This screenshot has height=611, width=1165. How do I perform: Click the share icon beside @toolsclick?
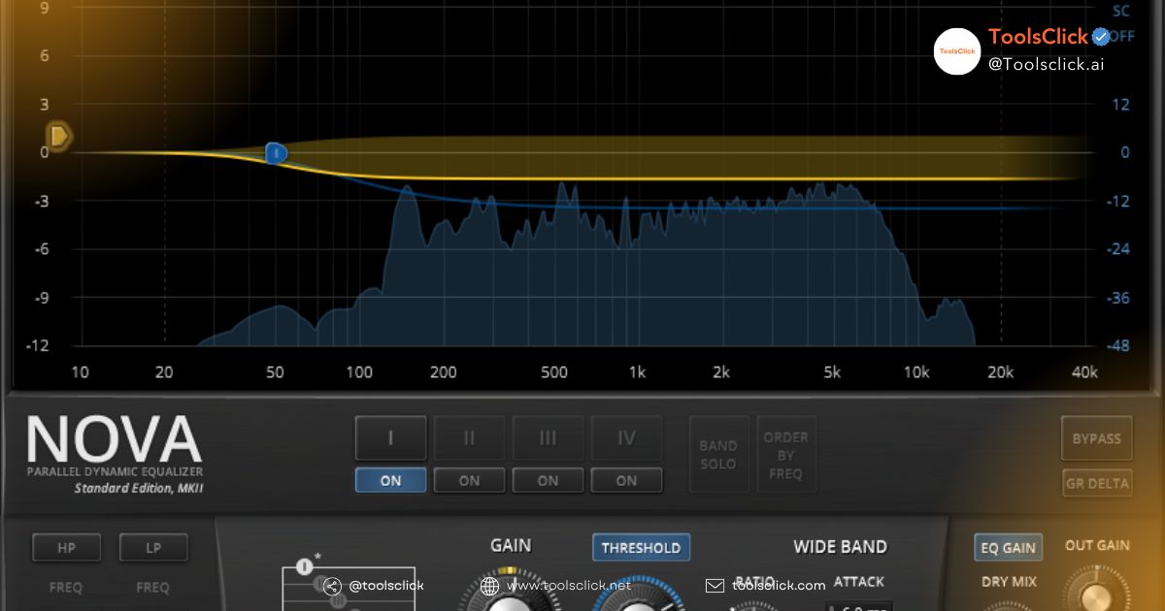pos(332,586)
